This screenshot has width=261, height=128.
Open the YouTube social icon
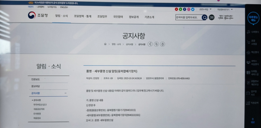click(176, 9)
